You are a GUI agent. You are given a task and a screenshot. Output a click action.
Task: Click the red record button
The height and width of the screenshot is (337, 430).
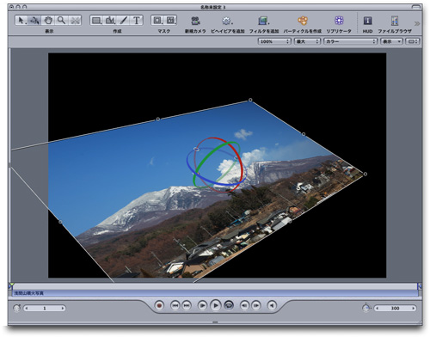pos(159,305)
